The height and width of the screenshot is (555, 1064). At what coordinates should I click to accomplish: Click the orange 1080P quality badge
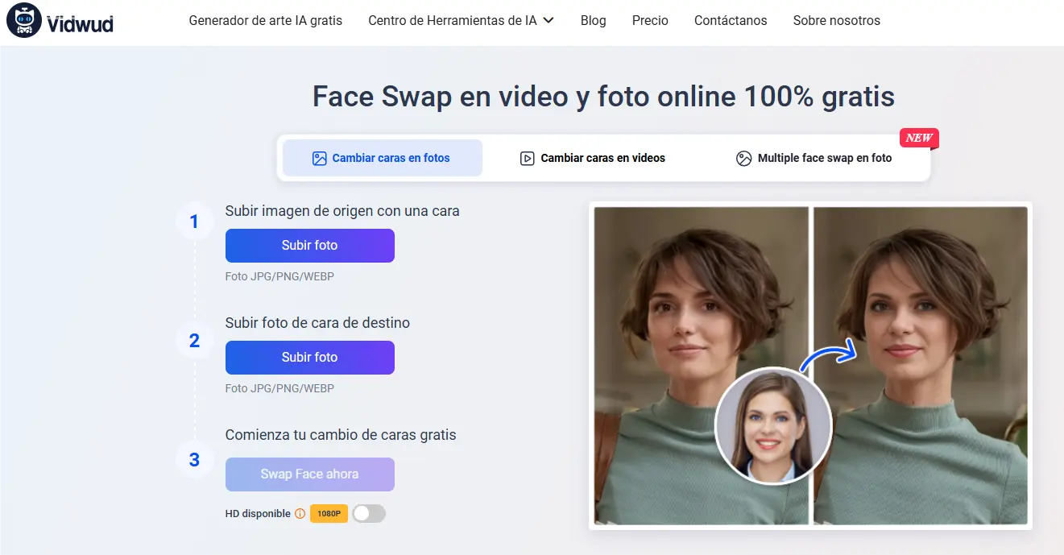coord(328,513)
